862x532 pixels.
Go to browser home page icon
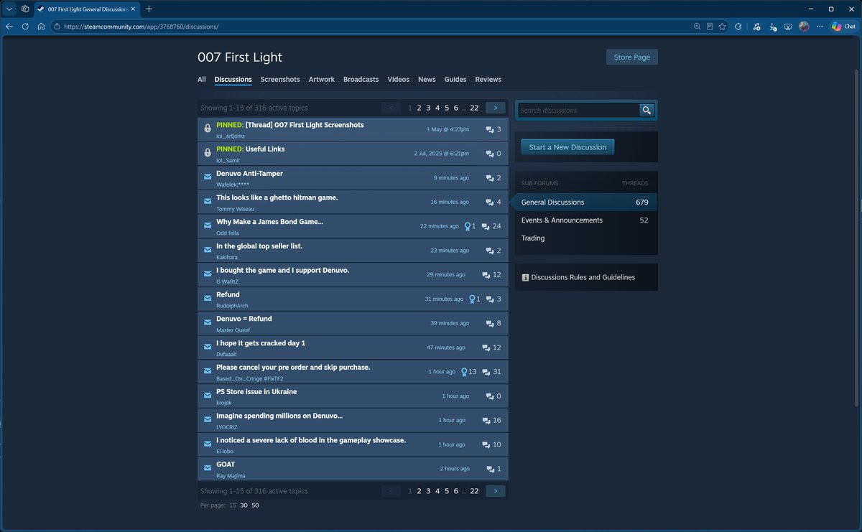coord(41,27)
